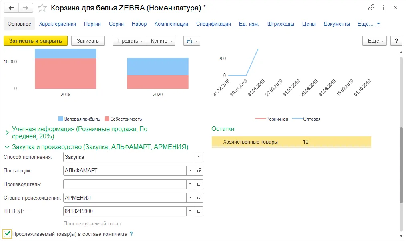Open the Цены tab

309,24
